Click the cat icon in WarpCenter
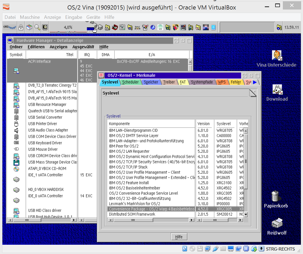The height and width of the screenshot is (254, 303). coord(137,28)
